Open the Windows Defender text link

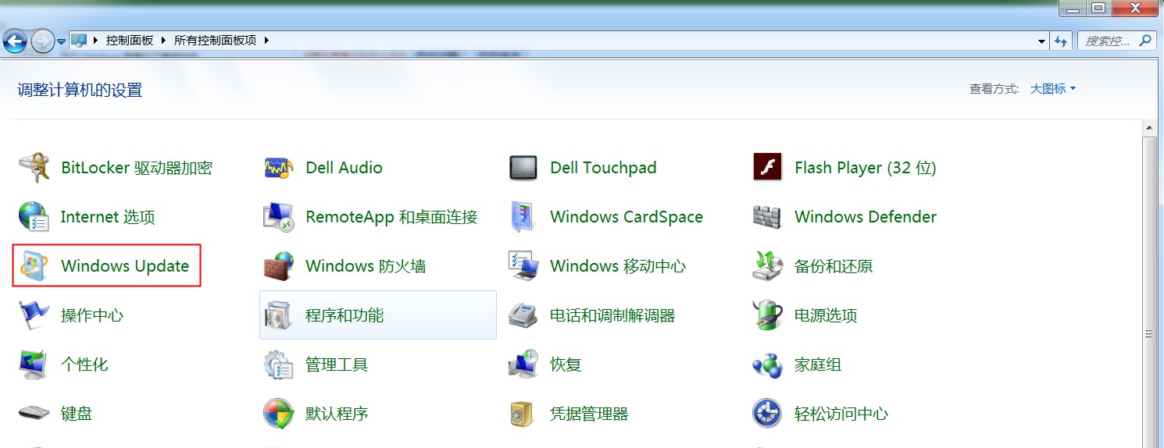coord(866,217)
